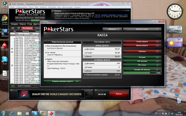Open the volume speaker tray icon
The width and height of the screenshot is (186, 116).
(172, 114)
